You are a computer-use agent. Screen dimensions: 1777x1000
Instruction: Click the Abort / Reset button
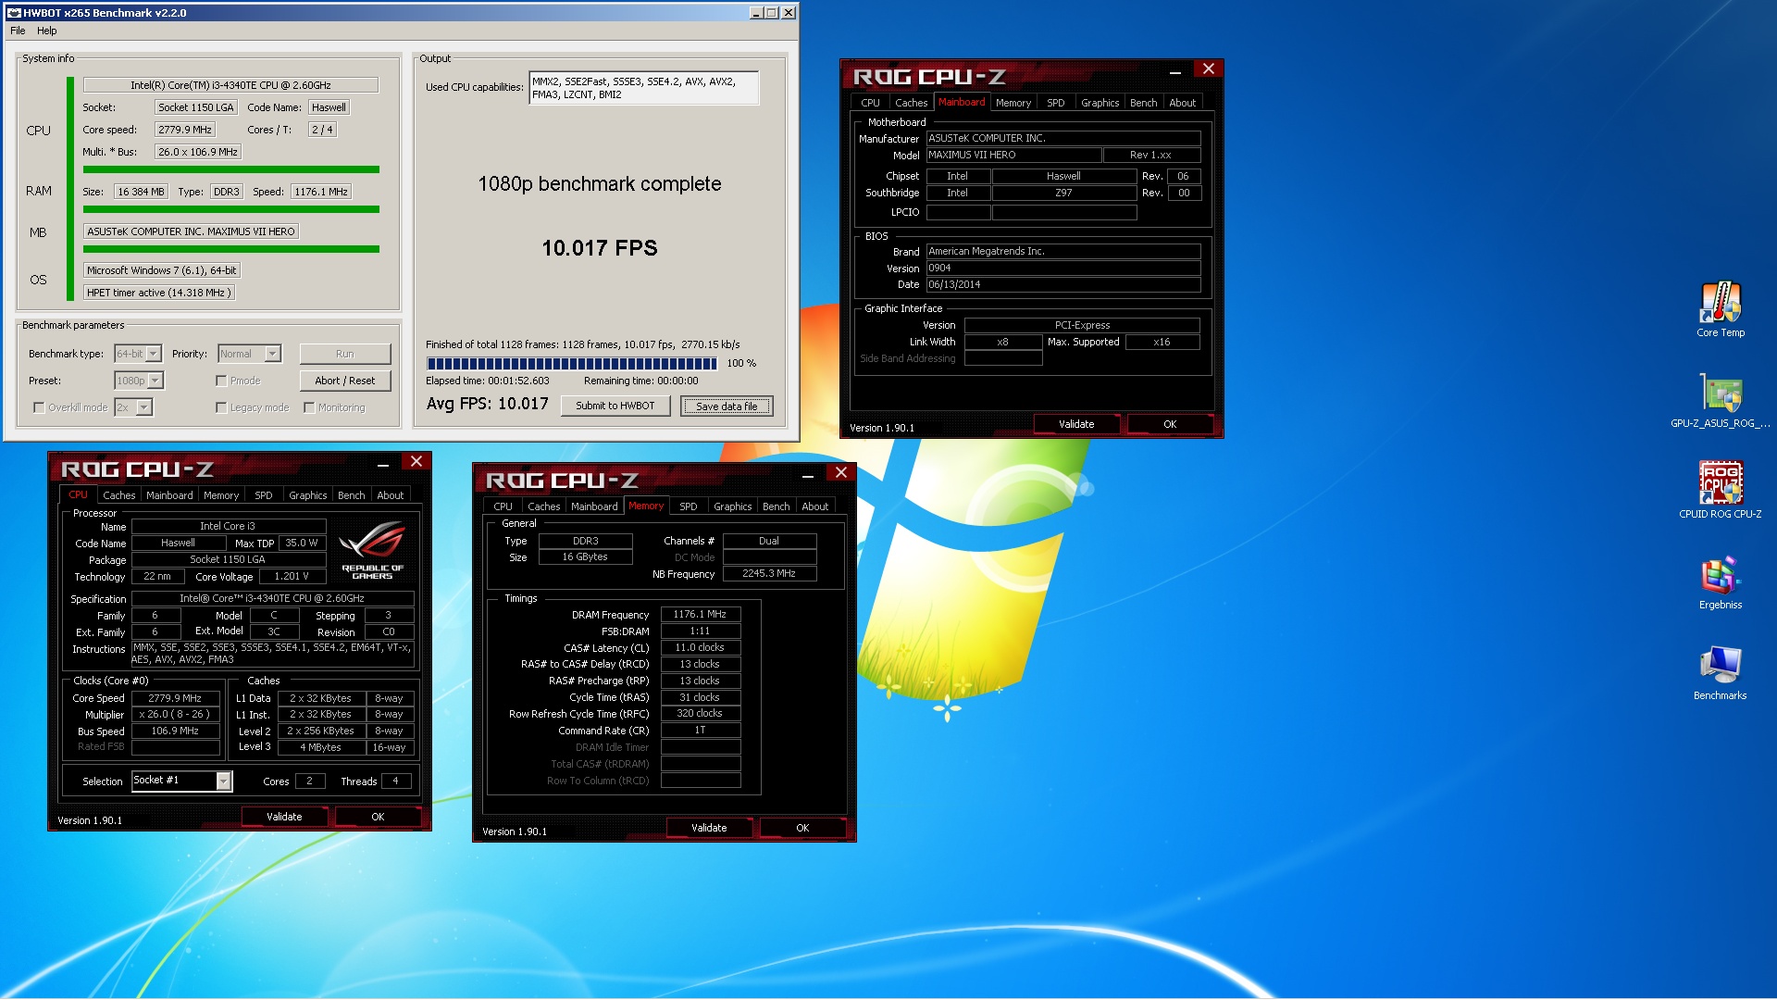345,381
